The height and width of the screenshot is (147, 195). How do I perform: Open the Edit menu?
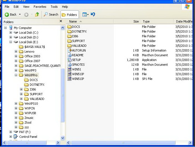(16, 7)
